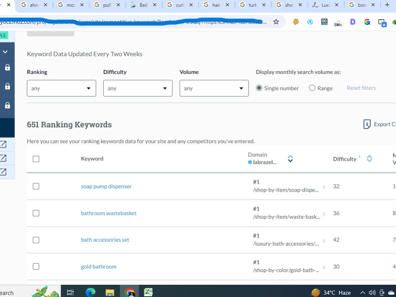Open the orange SEOquake extension icon

296,22
